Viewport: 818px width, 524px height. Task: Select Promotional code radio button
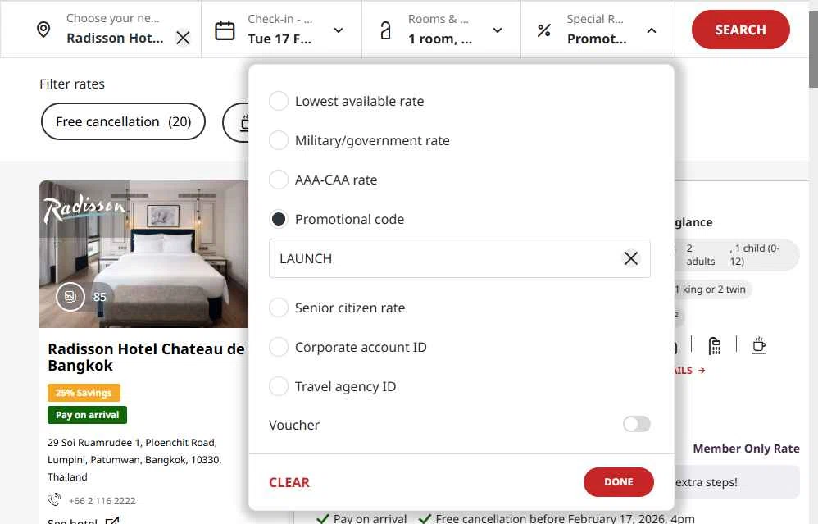279,219
